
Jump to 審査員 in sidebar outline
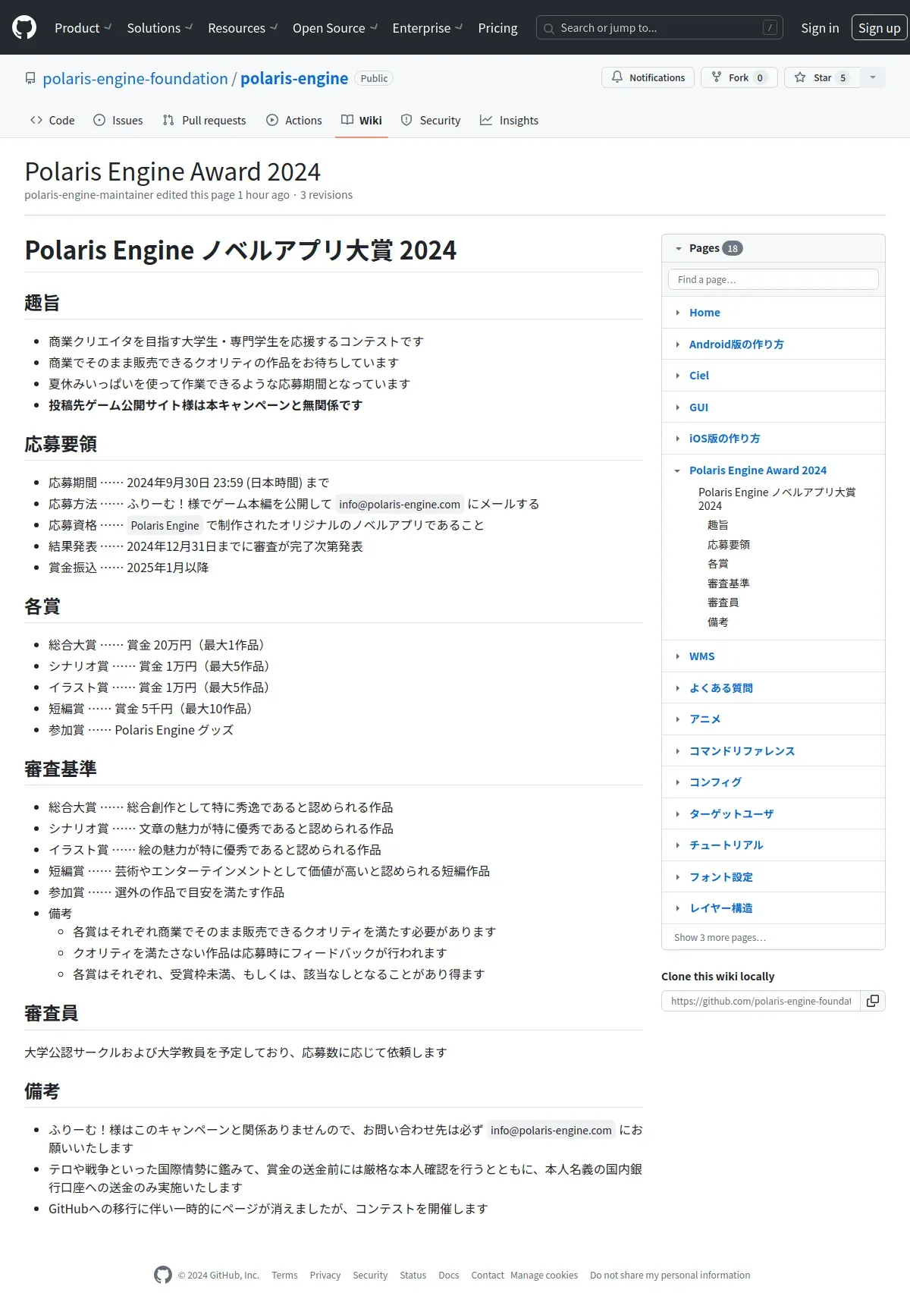tap(723, 602)
